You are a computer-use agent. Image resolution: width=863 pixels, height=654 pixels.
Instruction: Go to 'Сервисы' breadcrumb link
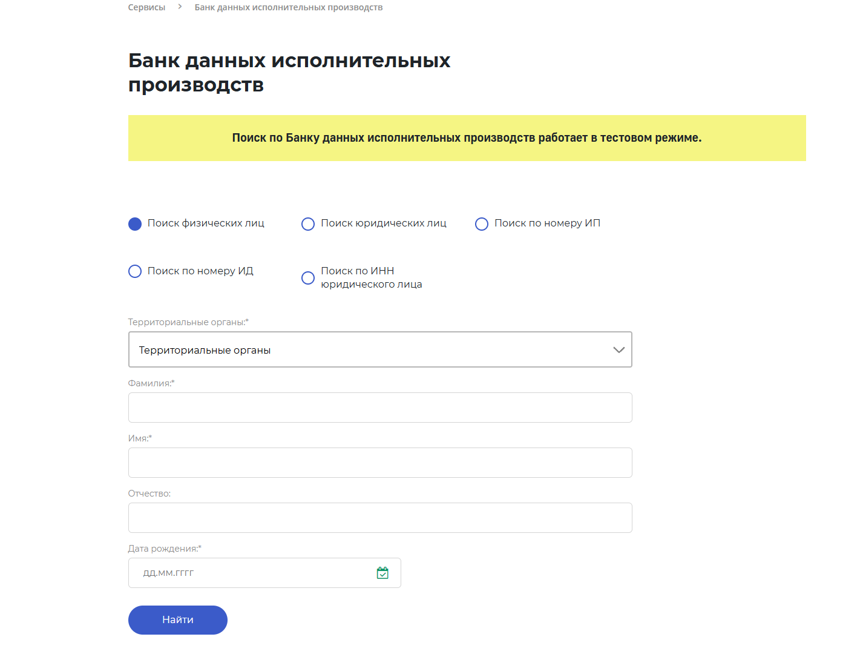[x=146, y=7]
